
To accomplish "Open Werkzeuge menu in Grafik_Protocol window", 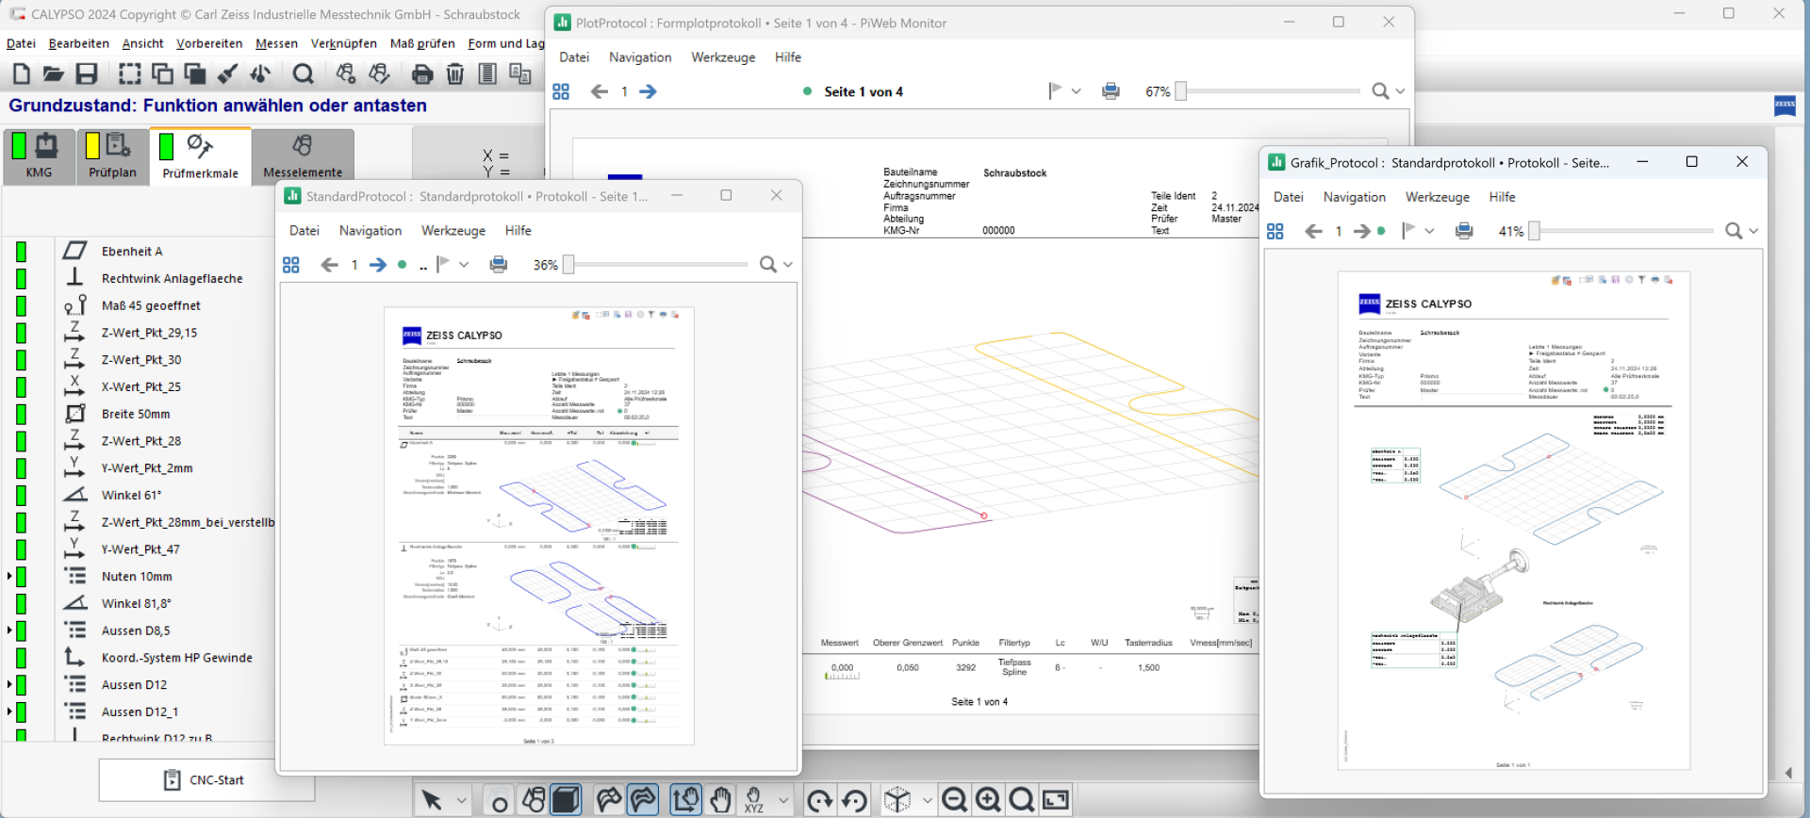I will [1437, 197].
